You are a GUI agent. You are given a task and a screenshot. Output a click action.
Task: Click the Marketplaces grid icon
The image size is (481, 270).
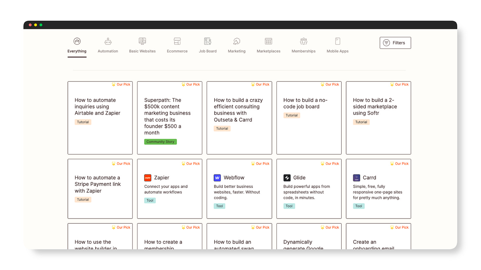(269, 41)
